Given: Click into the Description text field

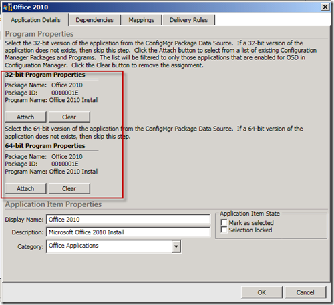Looking at the screenshot, I should (128, 232).
